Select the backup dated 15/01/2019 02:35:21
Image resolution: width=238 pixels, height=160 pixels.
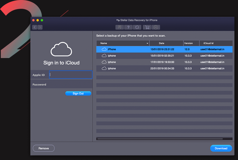162,56
